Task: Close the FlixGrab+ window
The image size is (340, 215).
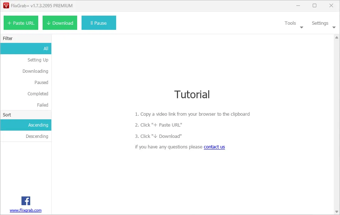Action: (331, 5)
